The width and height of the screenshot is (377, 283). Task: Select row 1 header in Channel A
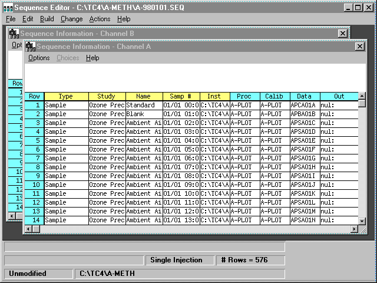click(x=34, y=105)
